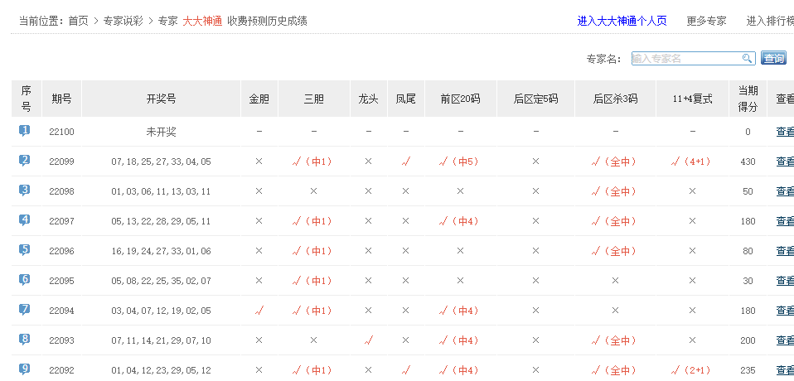Go to 更多专家 link
The image size is (794, 381).
pos(706,21)
